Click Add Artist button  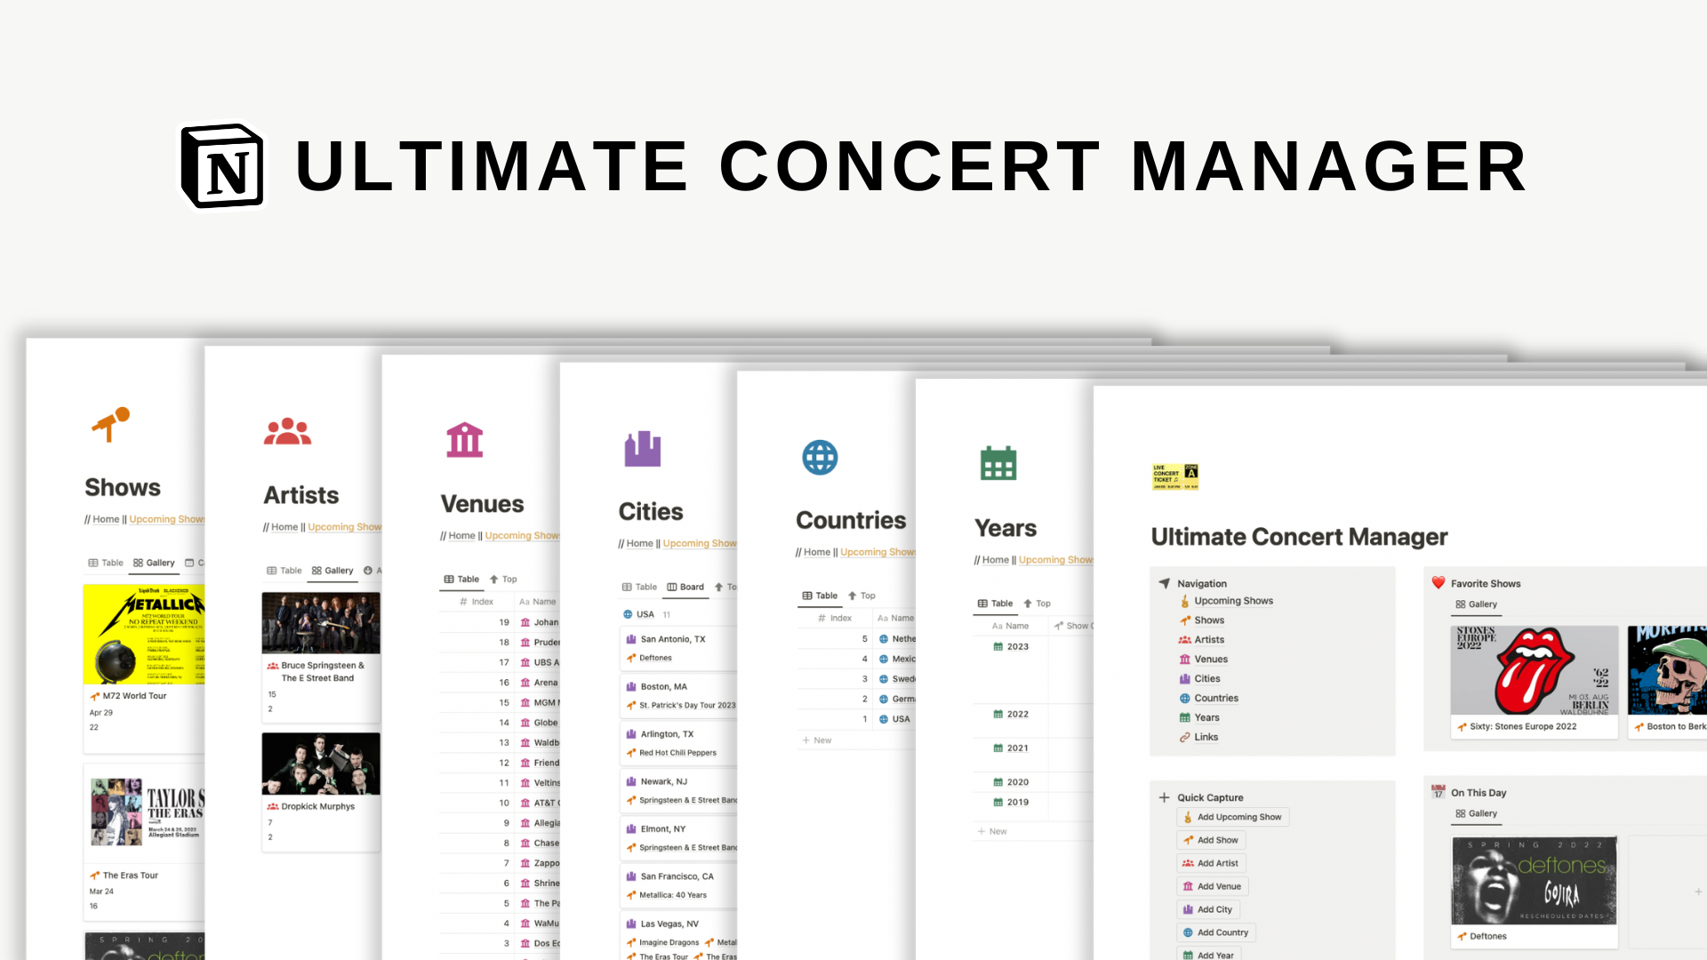coord(1211,863)
